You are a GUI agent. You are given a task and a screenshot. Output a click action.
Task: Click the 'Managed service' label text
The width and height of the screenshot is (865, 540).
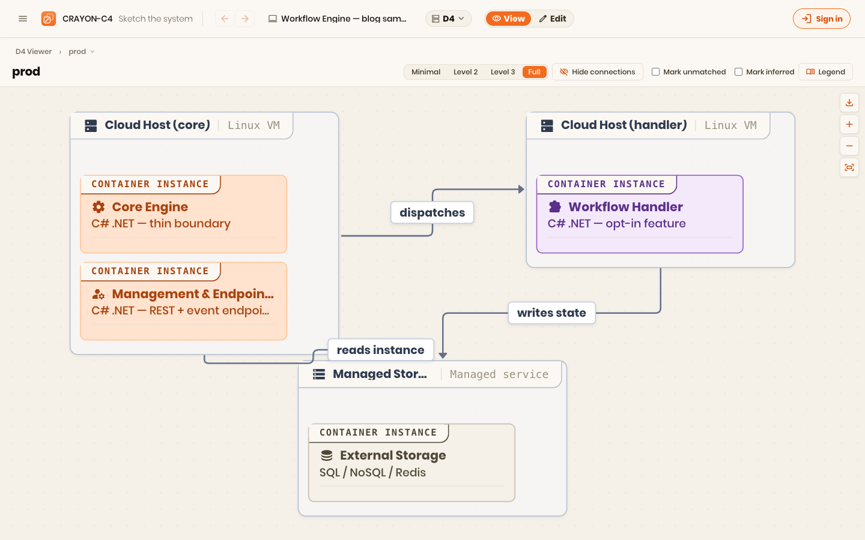pyautogui.click(x=499, y=374)
